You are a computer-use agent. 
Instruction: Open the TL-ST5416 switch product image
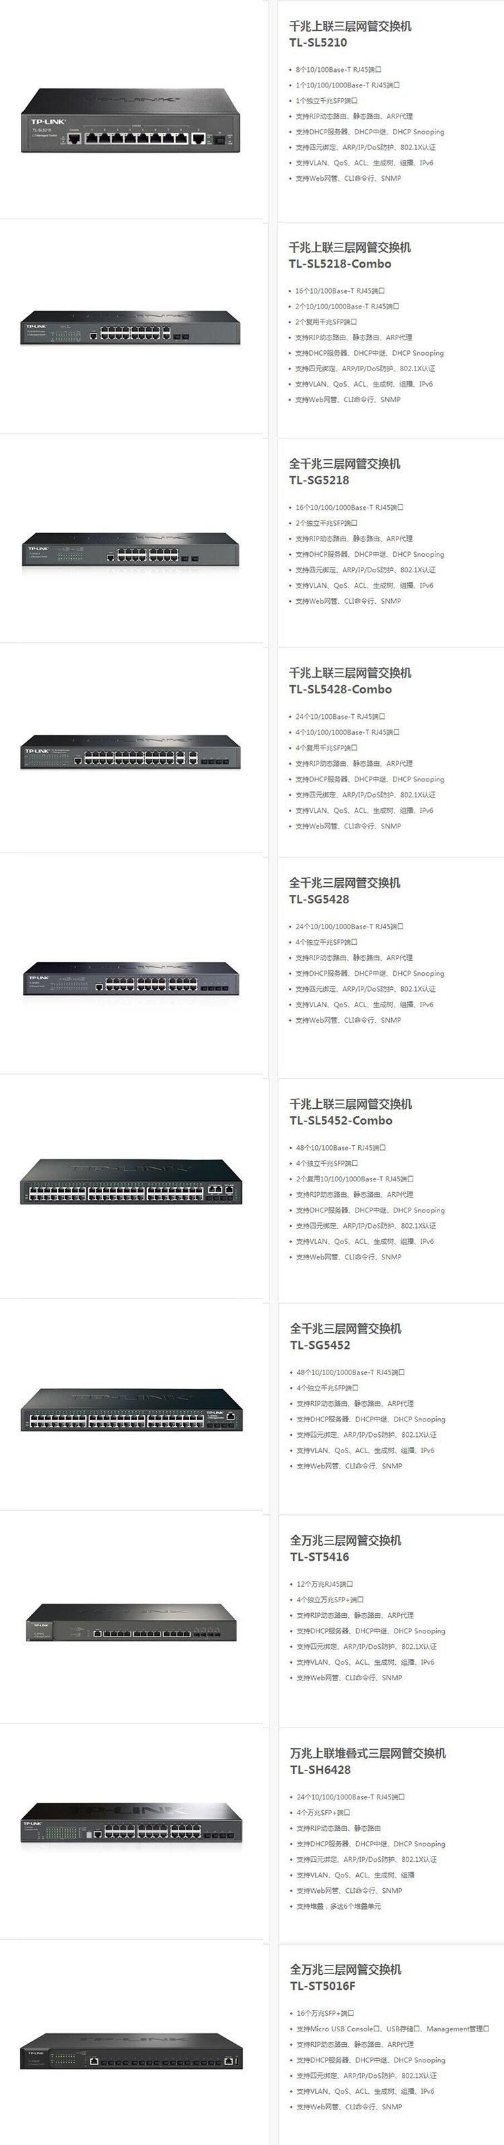130,1622
